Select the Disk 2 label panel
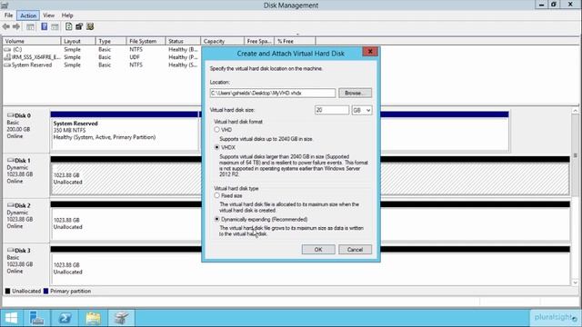Viewport: 582px width, 327px height. (26, 221)
